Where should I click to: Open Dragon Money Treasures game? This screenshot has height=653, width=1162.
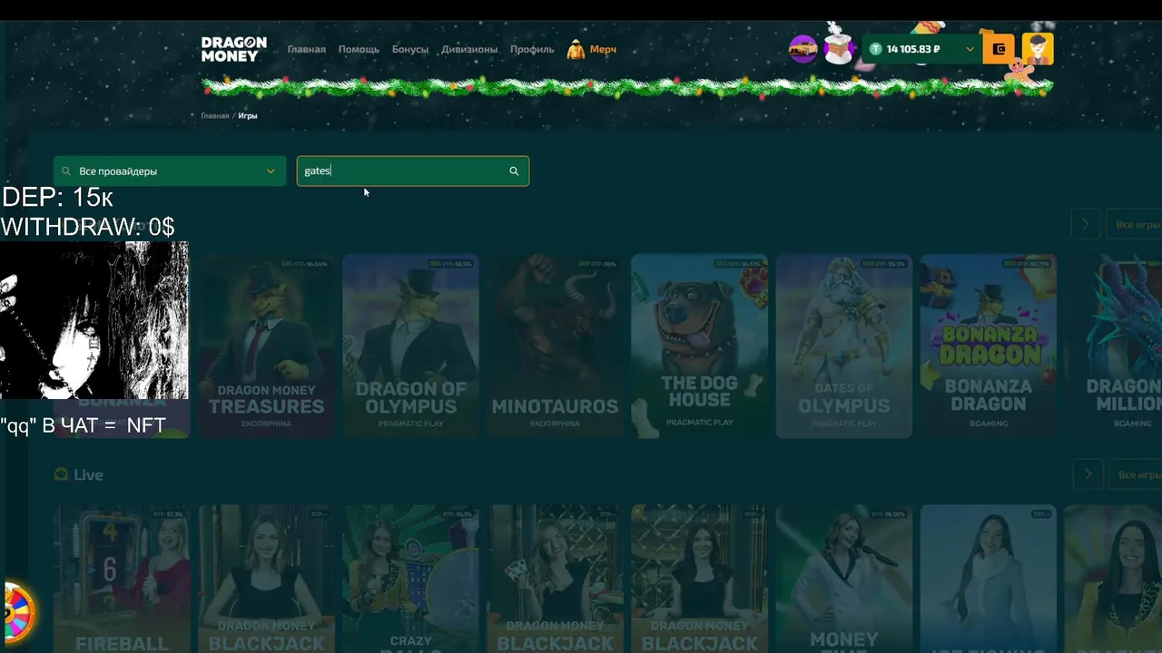coord(266,346)
